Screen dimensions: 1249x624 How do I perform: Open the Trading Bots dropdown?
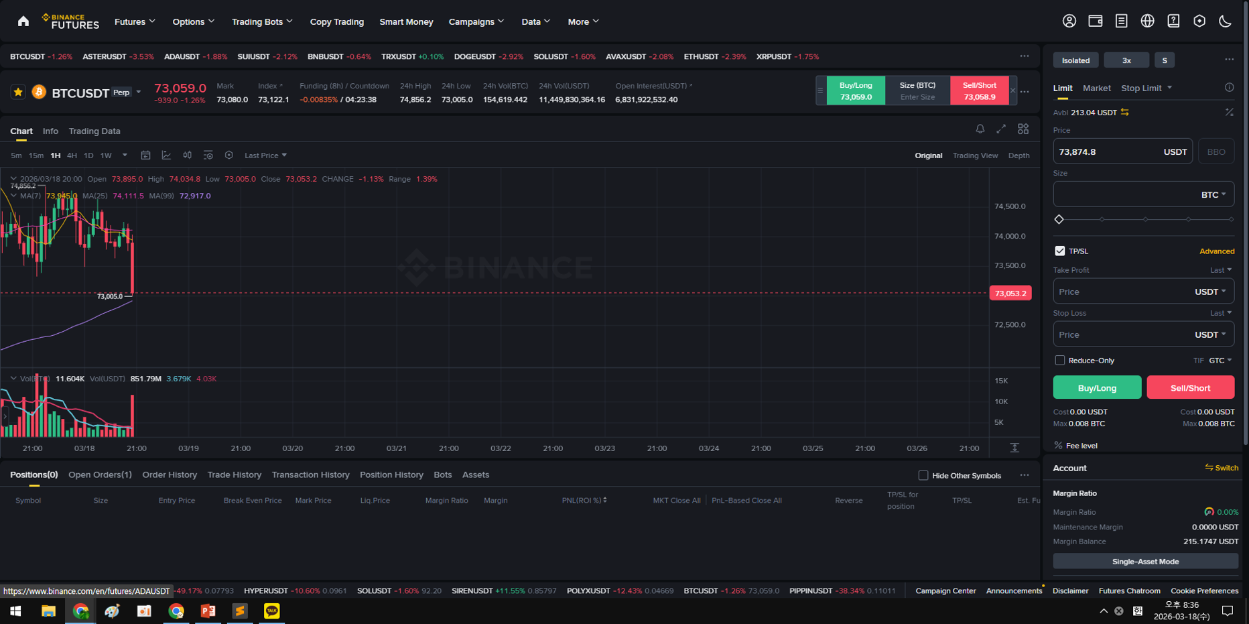pos(262,21)
